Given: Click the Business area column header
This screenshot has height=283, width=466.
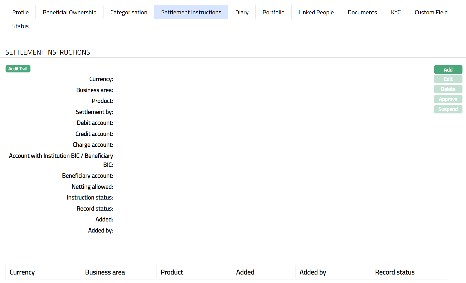Looking at the screenshot, I should point(105,272).
